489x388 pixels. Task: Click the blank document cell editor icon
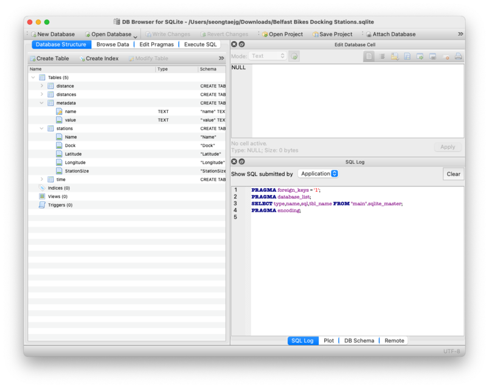tap(369, 56)
